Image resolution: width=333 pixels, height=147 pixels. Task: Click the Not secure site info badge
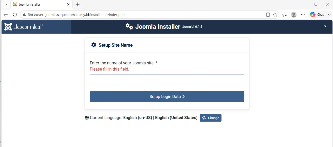pos(33,15)
